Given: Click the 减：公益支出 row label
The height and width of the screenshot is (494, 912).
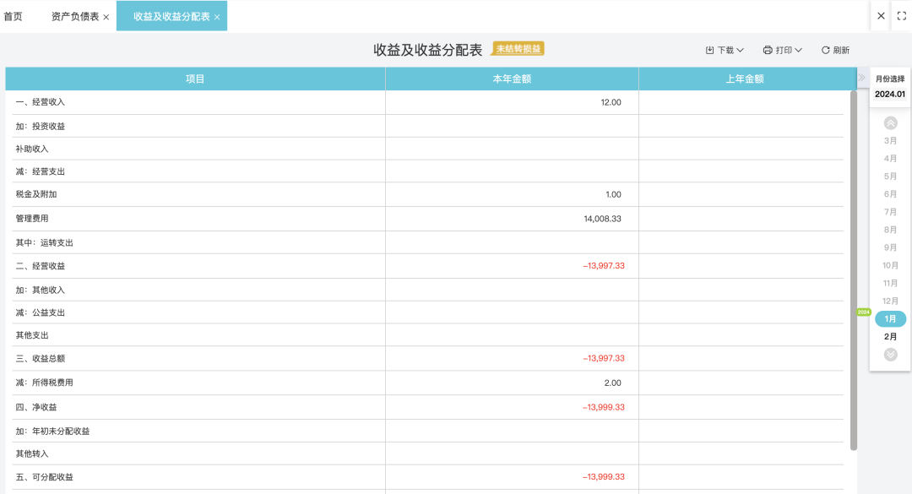Looking at the screenshot, I should click(x=41, y=312).
